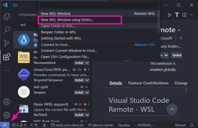Choose Getting Started with WSL
Screen dimensions: 198x128
98,38
